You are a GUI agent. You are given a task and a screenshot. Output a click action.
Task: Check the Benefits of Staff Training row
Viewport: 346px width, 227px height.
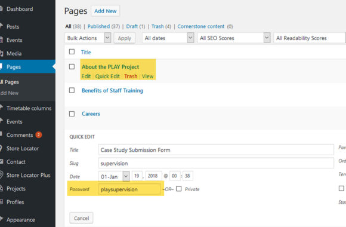pyautogui.click(x=72, y=90)
